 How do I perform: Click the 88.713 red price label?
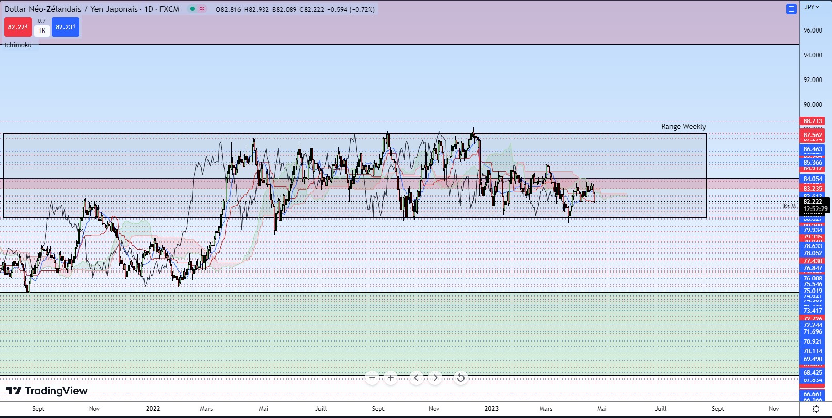(812, 121)
